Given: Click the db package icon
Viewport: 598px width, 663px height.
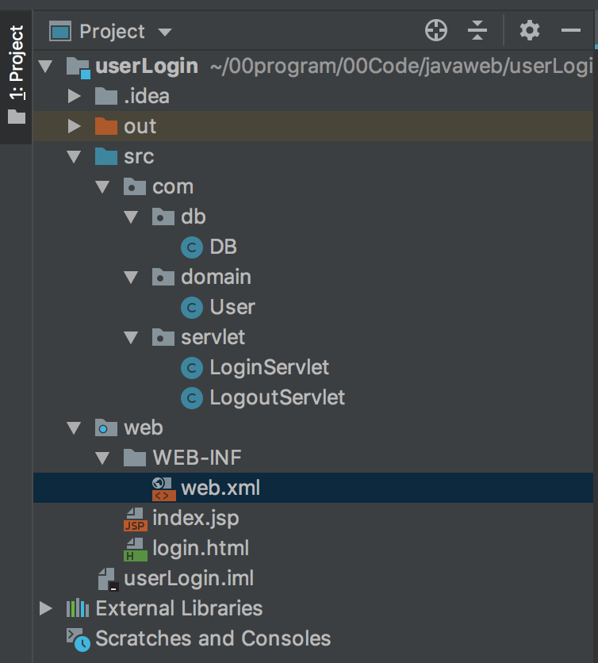Looking at the screenshot, I should click(x=163, y=217).
